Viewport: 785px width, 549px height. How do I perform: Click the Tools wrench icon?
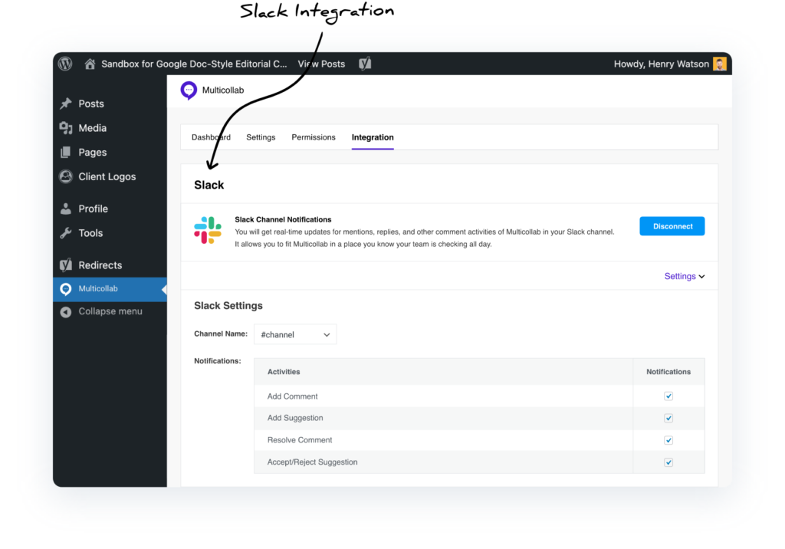coord(66,233)
